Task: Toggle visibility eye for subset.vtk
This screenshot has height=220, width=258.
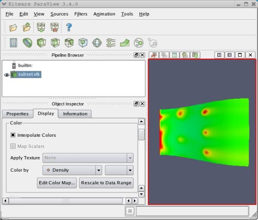Action: coord(6,75)
